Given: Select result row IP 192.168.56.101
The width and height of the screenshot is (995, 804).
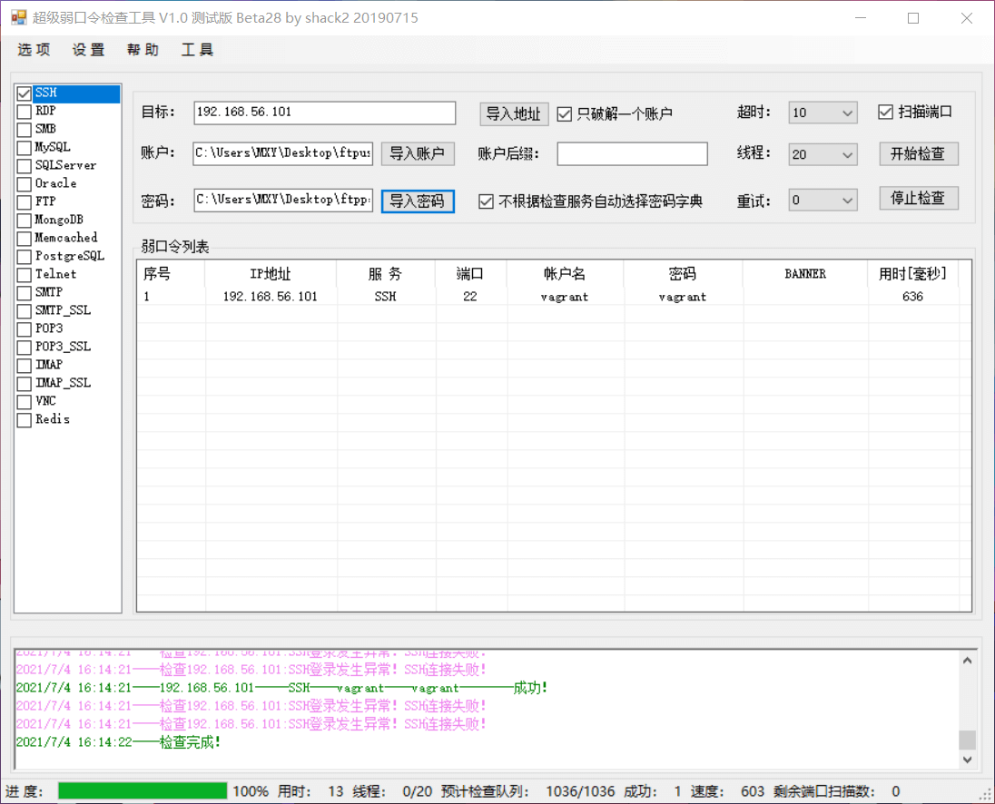Looking at the screenshot, I should tap(271, 297).
